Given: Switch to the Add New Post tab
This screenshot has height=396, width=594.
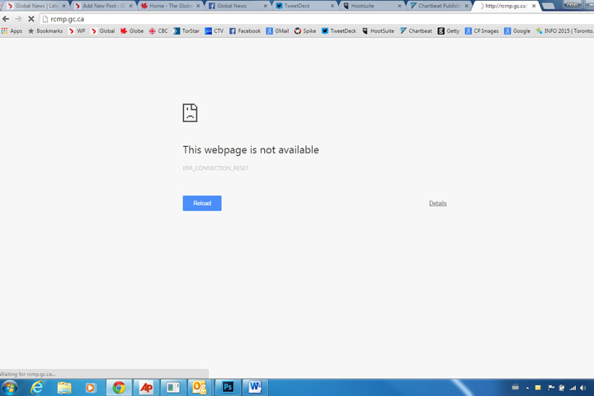Looking at the screenshot, I should click(103, 6).
